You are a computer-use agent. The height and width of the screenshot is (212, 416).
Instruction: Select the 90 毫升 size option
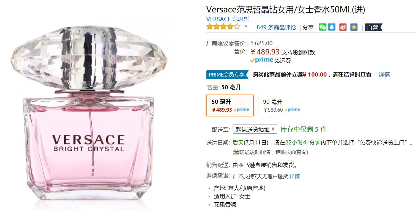281,105
